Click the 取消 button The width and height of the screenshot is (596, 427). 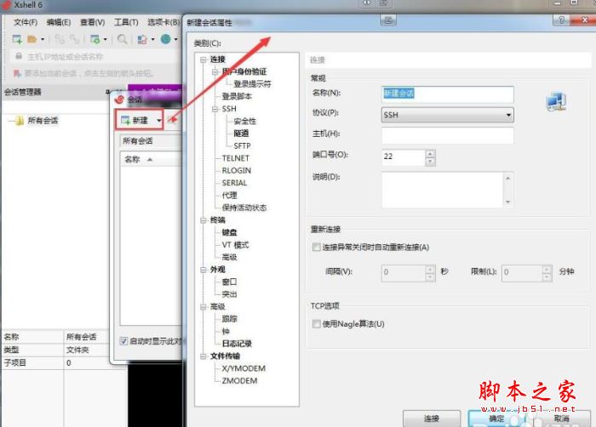tap(561, 418)
